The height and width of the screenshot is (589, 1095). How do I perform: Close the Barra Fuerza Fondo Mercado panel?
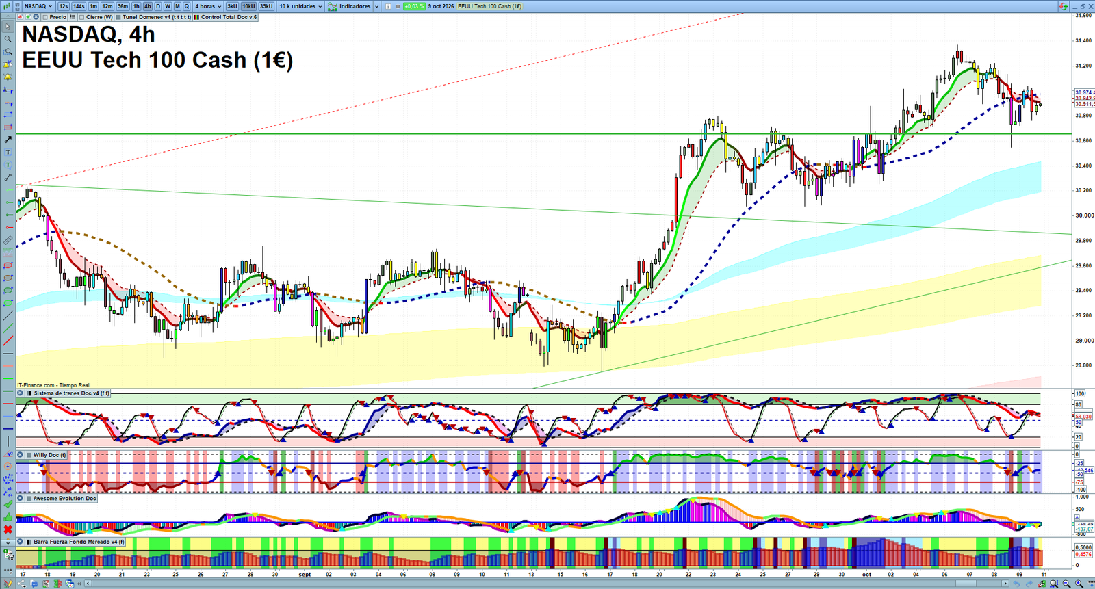(21, 542)
